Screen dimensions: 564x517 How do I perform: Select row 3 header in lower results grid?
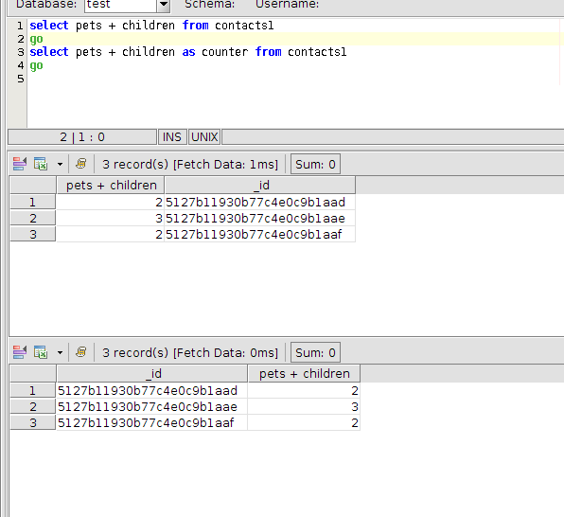pos(33,422)
